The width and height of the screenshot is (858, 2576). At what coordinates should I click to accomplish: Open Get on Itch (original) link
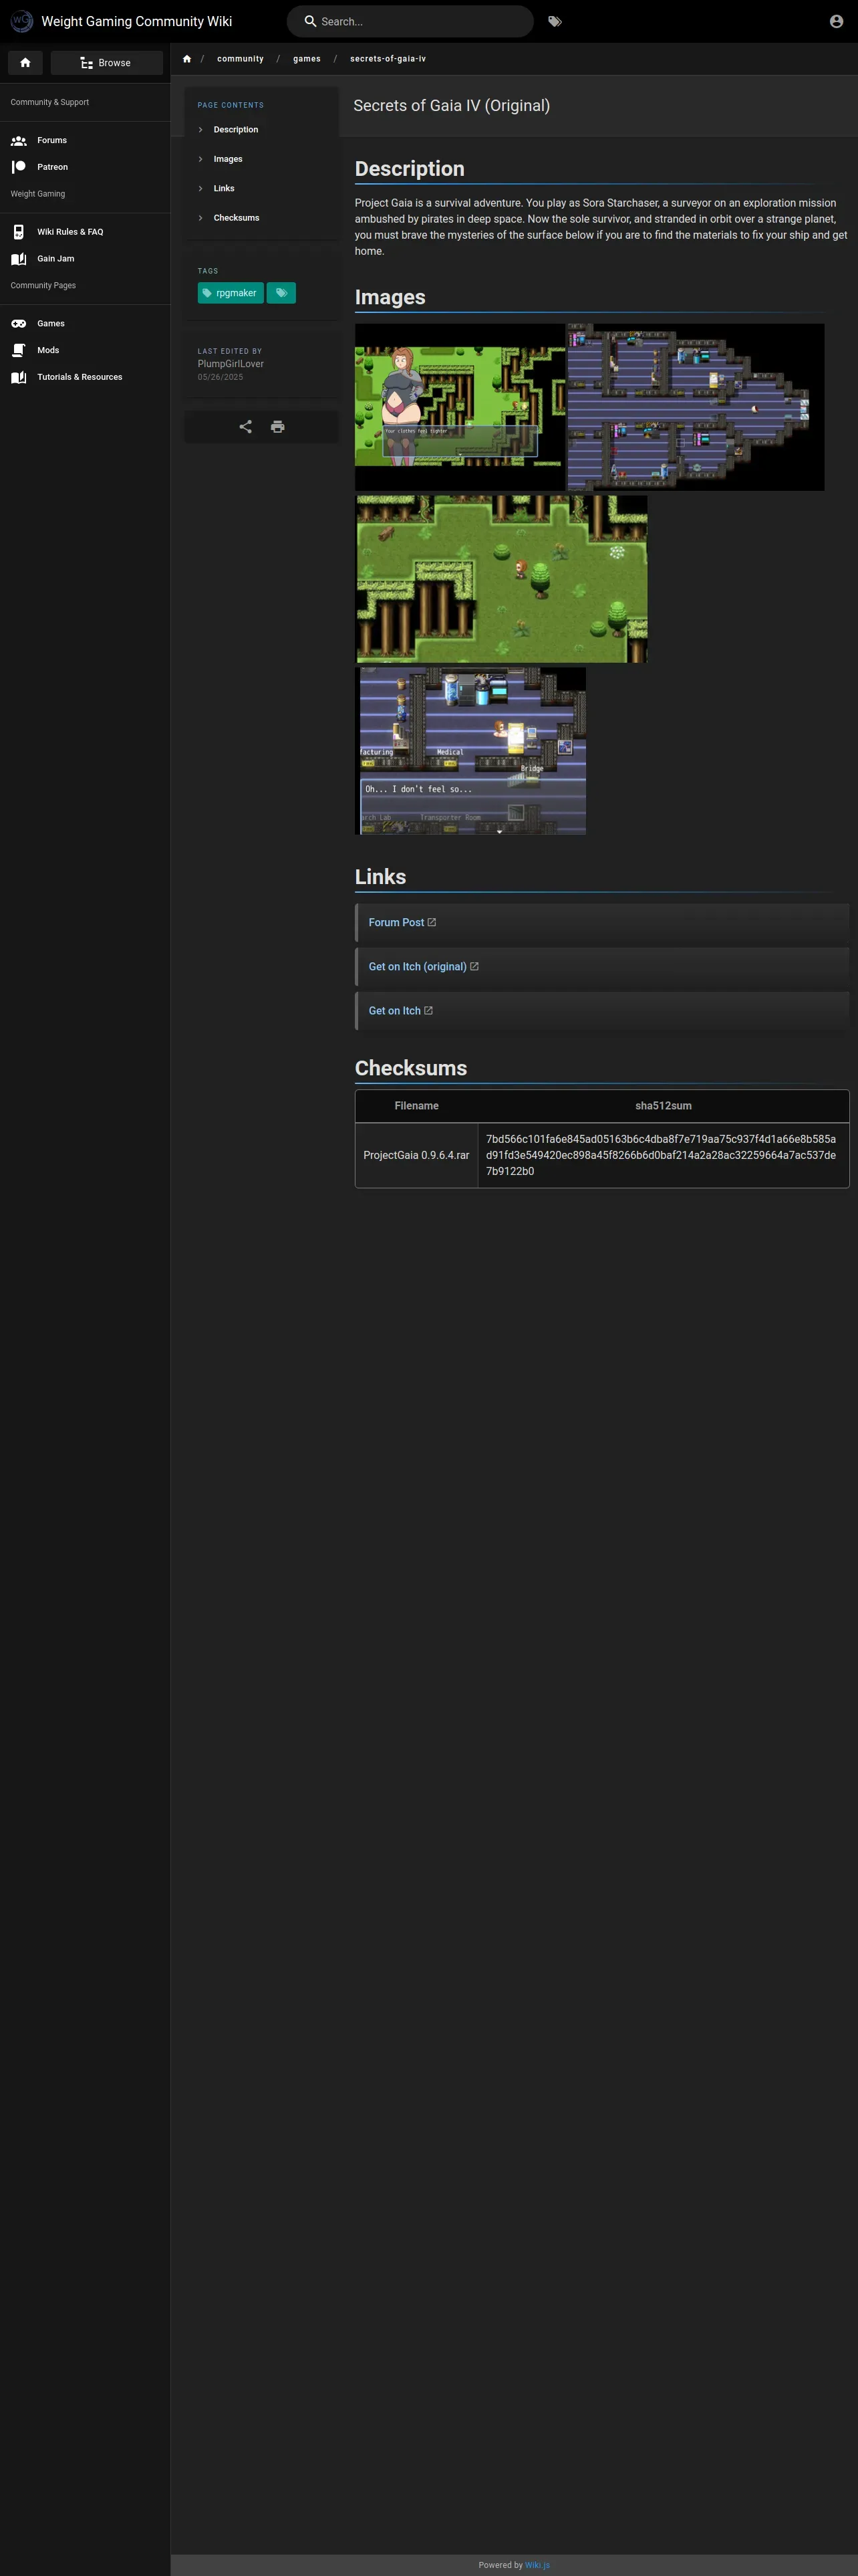[x=418, y=966]
